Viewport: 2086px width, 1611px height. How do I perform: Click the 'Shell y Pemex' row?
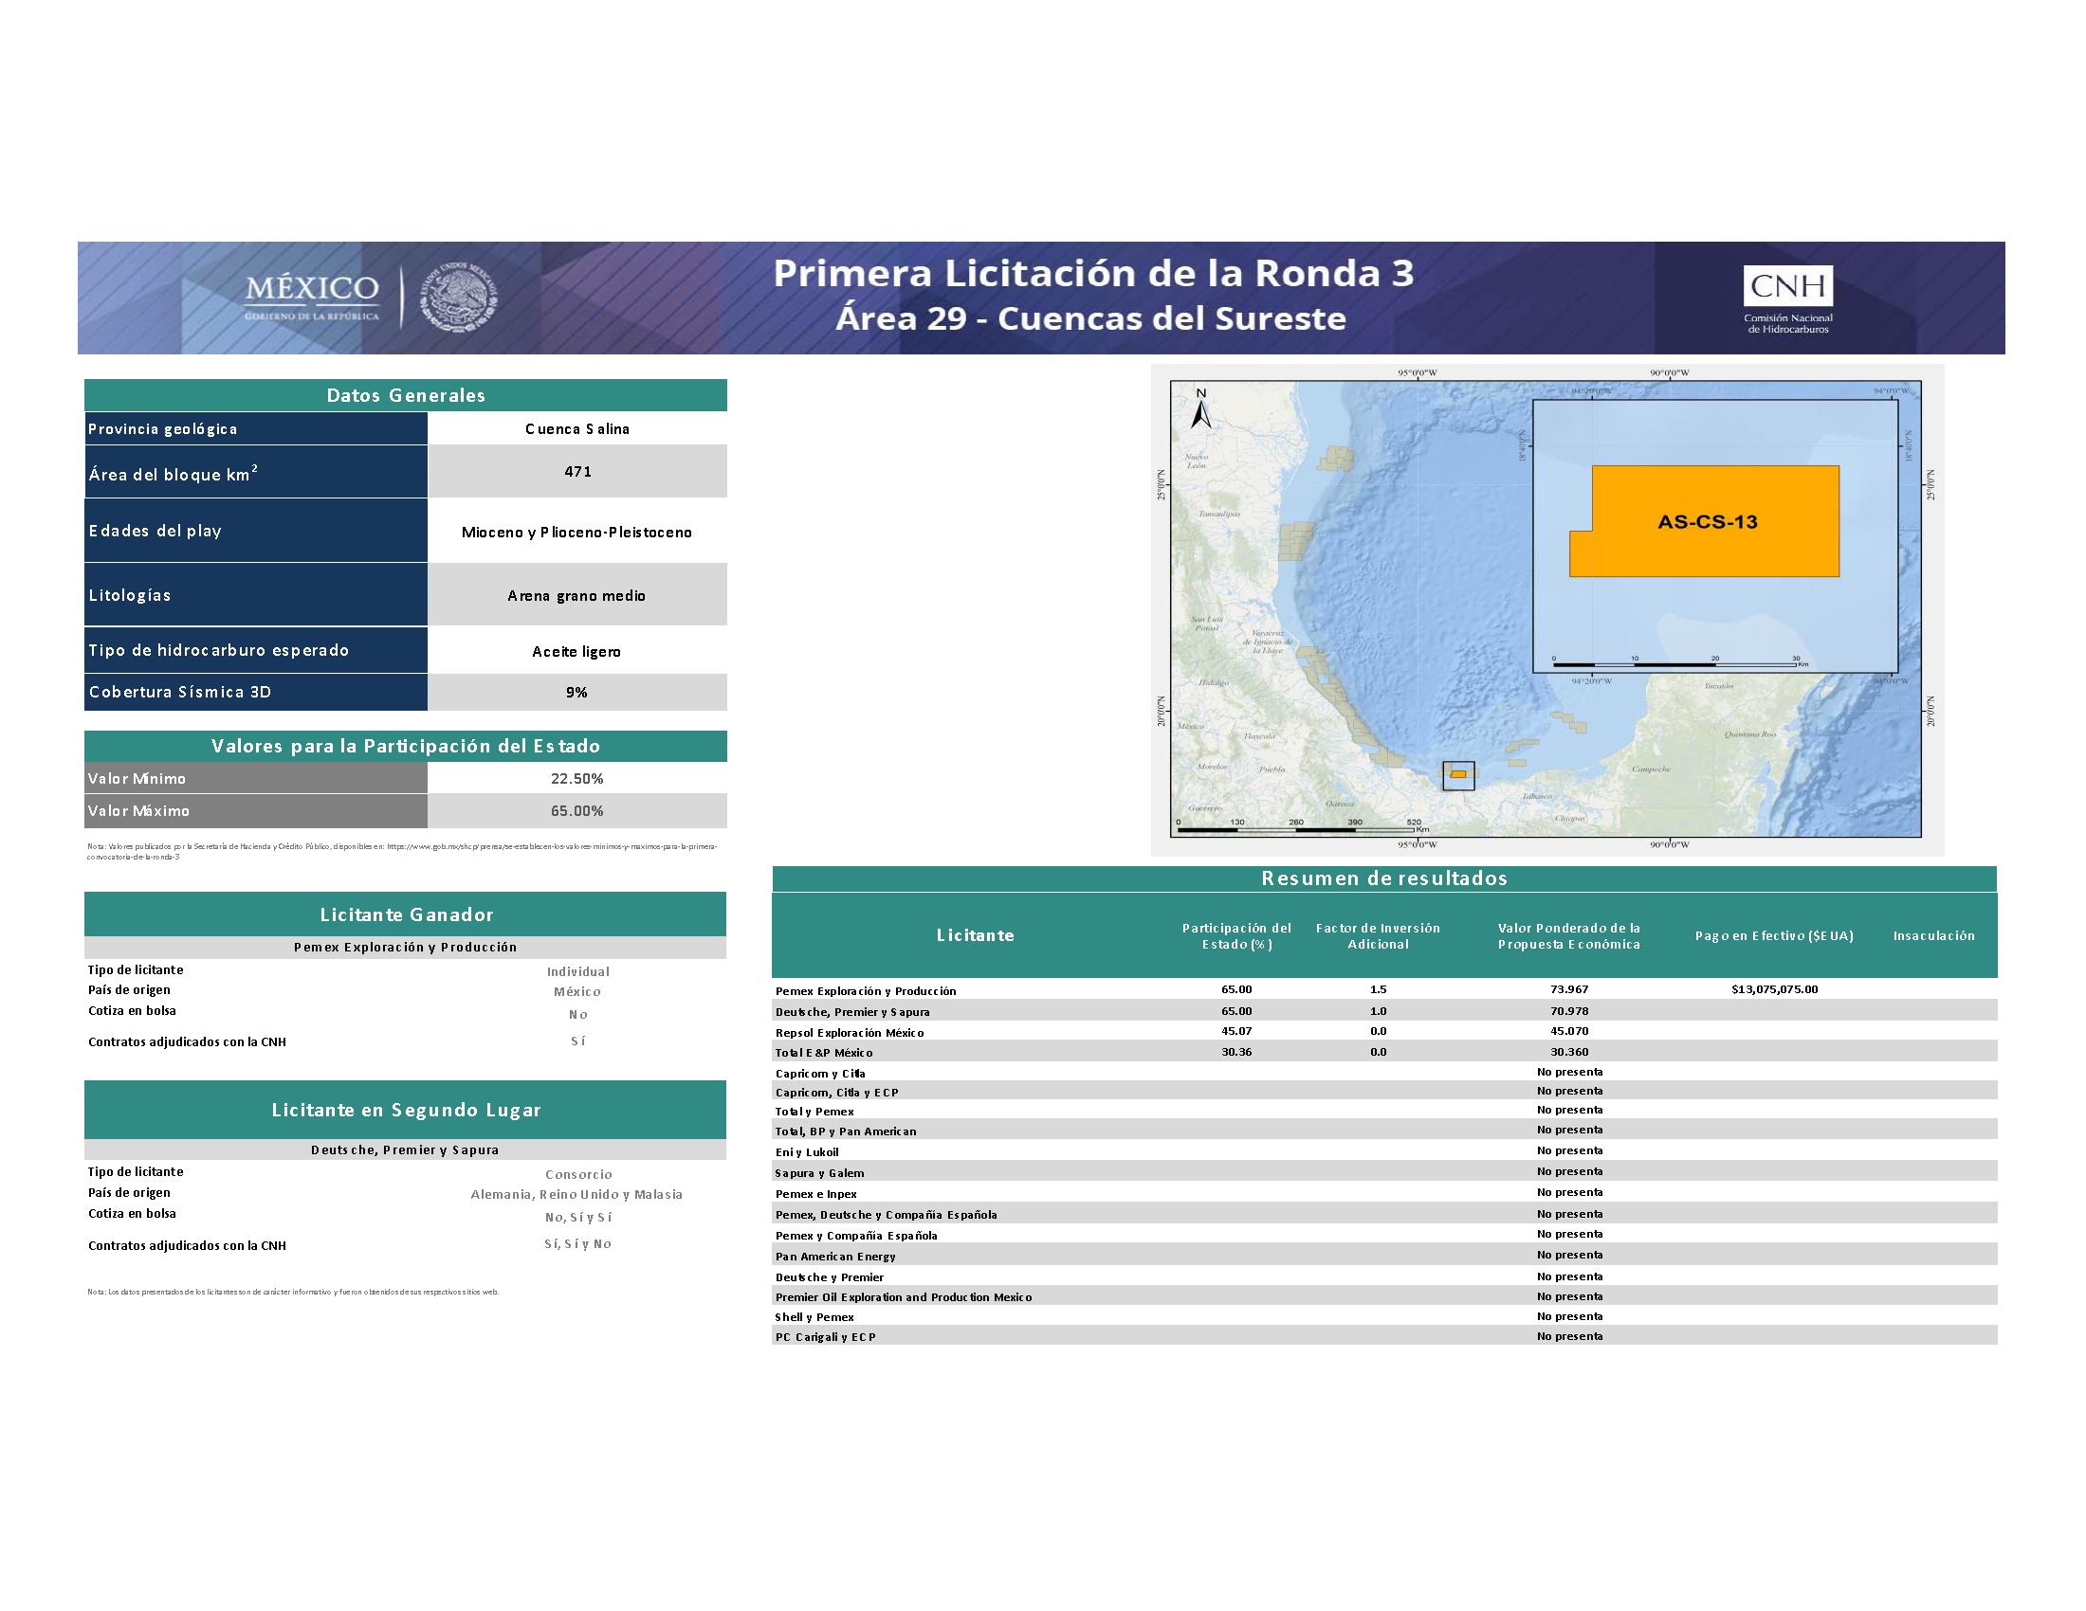pyautogui.click(x=1384, y=1316)
